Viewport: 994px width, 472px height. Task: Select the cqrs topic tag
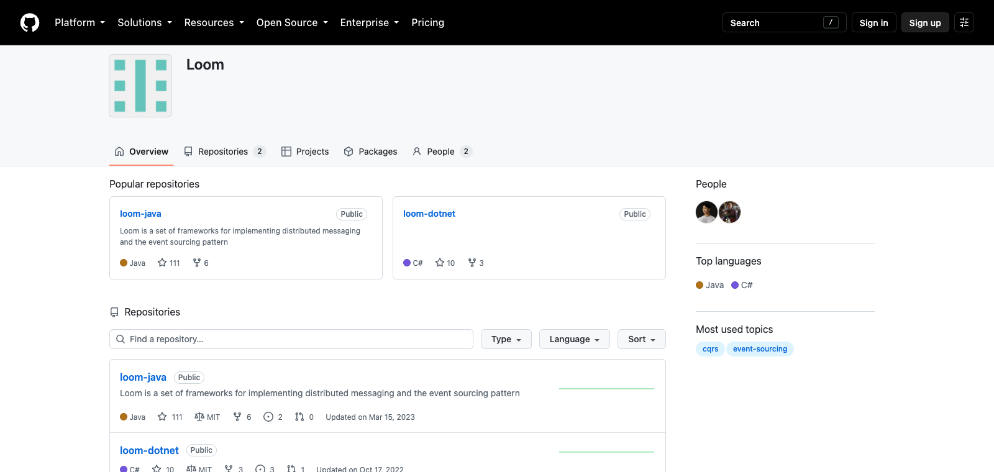(710, 349)
